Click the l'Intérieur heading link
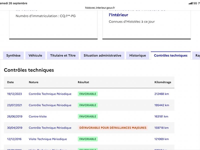 (118, 15)
